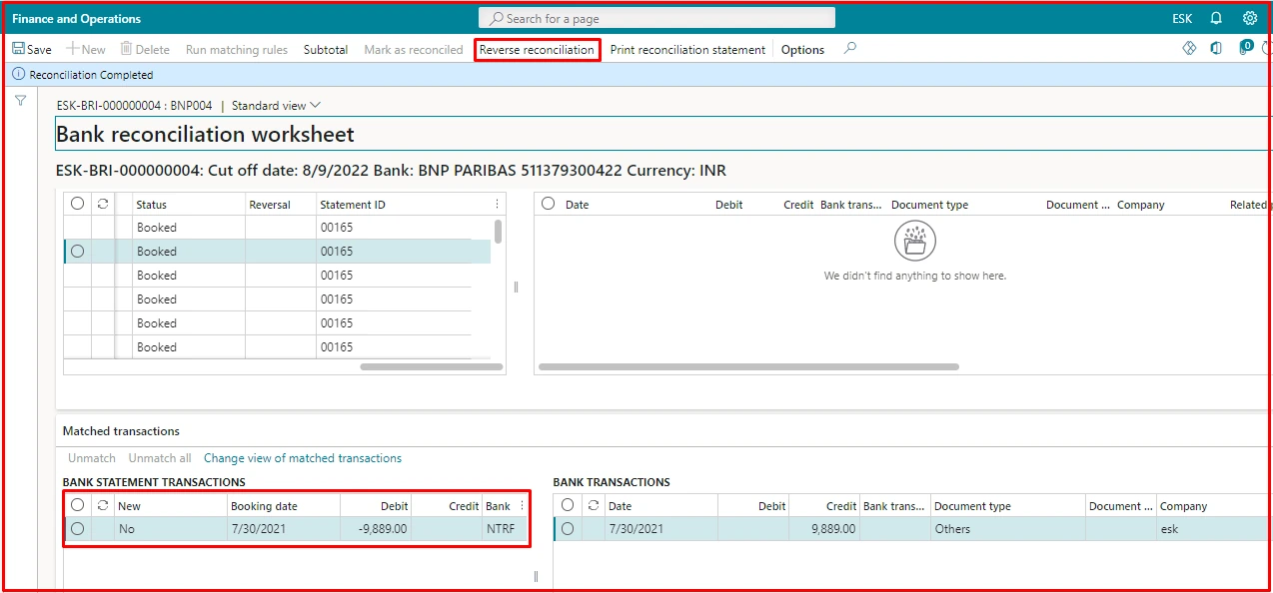Click horizontal scrollbar of empty right grid
Viewport: 1273px width, 593px height.
click(x=748, y=366)
